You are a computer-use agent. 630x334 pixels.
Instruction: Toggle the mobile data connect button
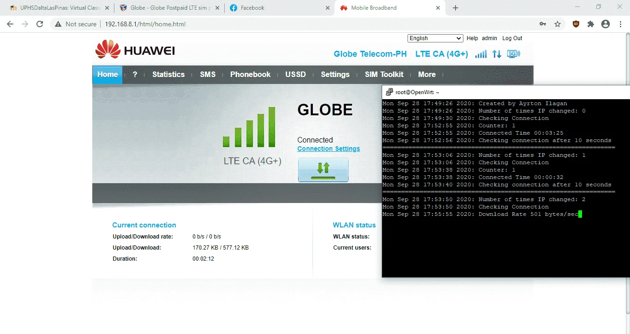click(323, 170)
